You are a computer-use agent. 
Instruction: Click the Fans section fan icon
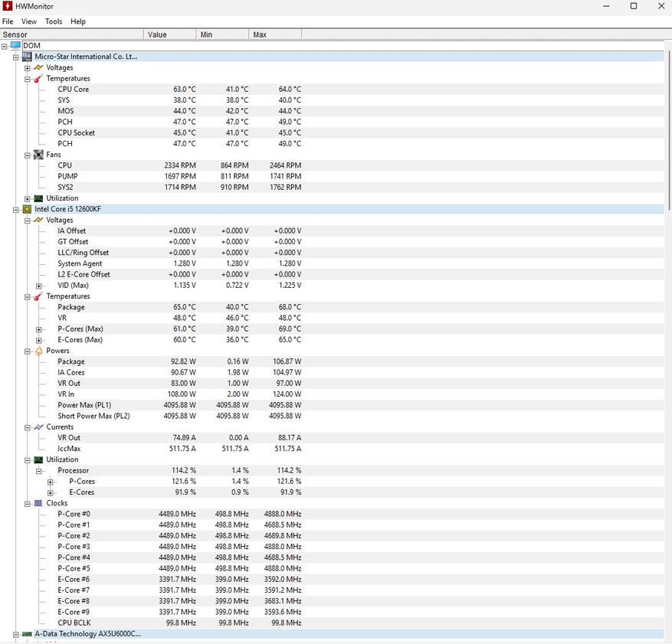pos(38,155)
